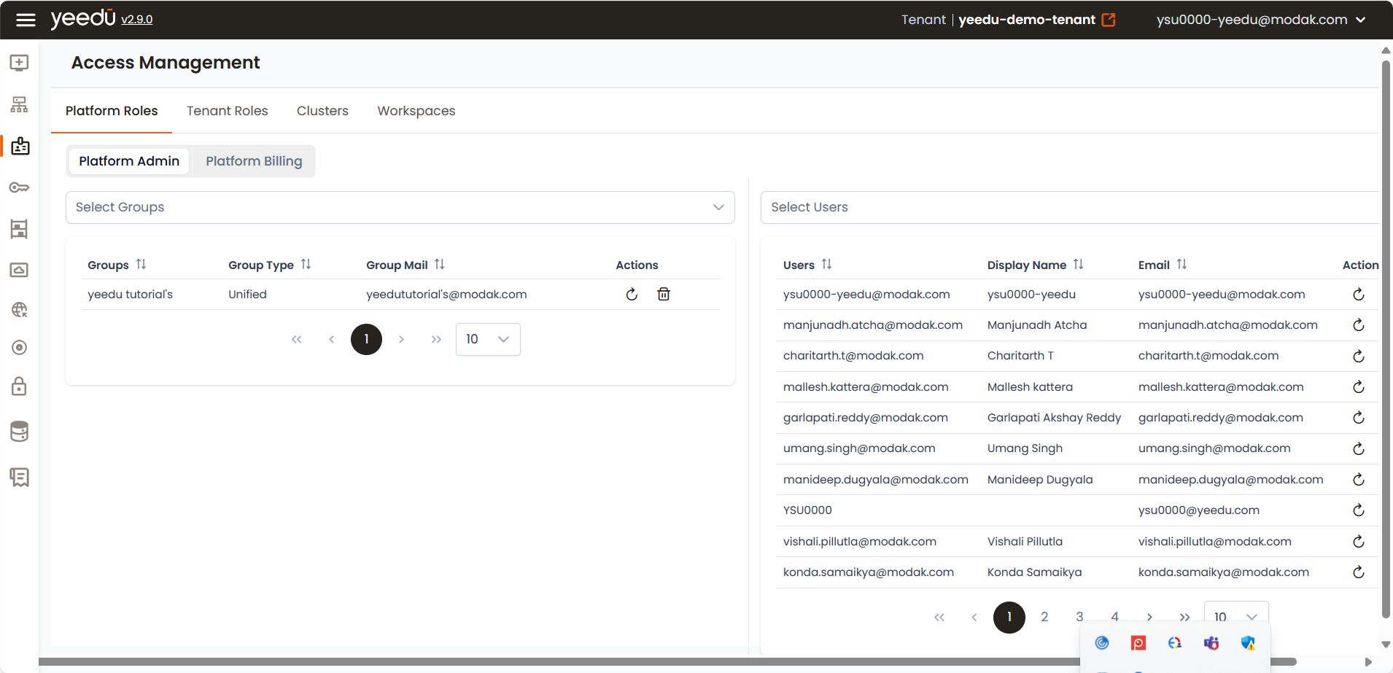Click the yeedututorial's@modak.com group mail cell

pos(446,294)
